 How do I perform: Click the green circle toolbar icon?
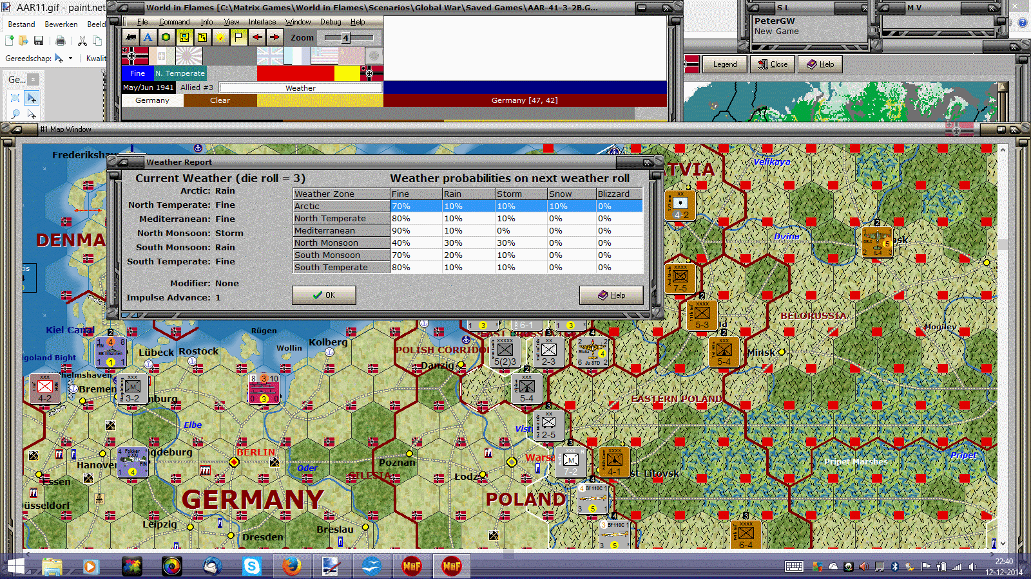[166, 37]
